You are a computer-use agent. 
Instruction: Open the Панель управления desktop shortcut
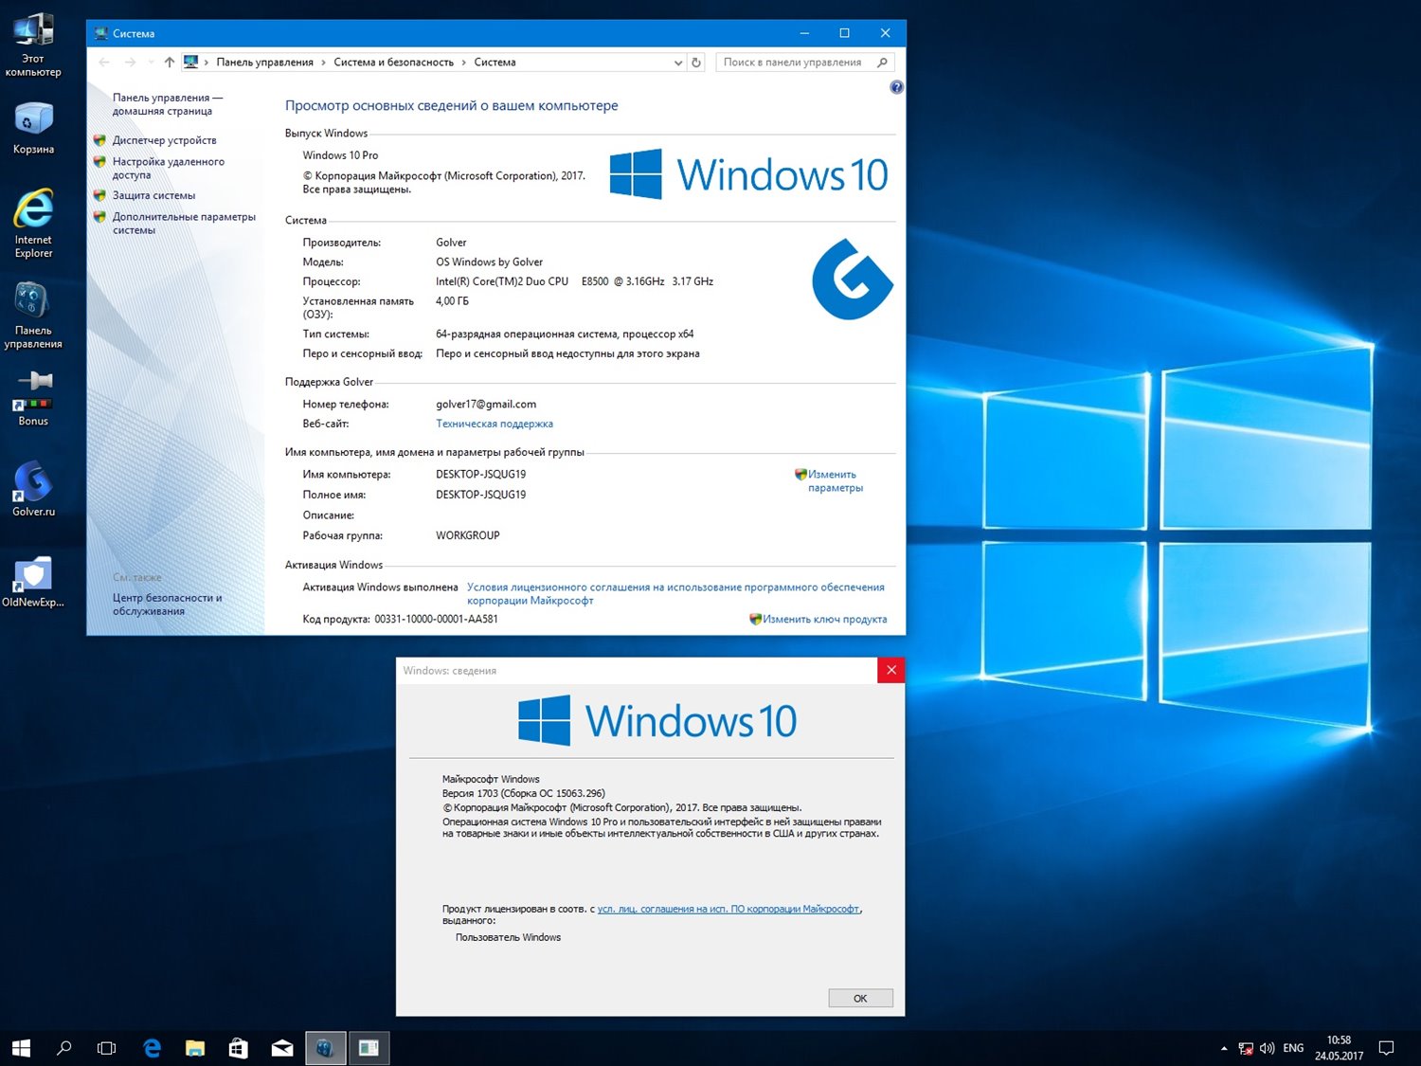[x=33, y=316]
